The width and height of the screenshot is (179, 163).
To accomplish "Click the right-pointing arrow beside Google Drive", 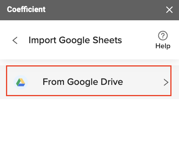I will pos(166,82).
